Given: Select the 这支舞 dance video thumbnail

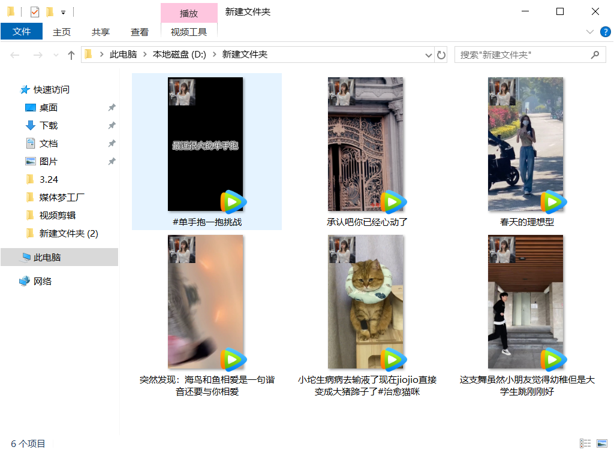Looking at the screenshot, I should 525,301.
